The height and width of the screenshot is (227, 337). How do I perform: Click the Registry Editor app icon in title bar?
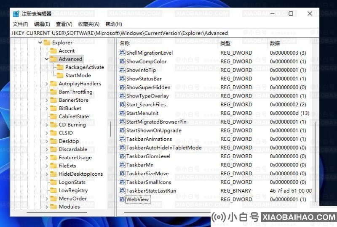coord(16,14)
